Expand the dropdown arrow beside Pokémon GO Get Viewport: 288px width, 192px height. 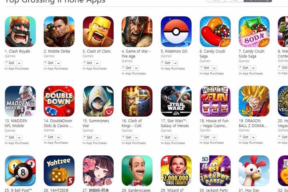176,63
